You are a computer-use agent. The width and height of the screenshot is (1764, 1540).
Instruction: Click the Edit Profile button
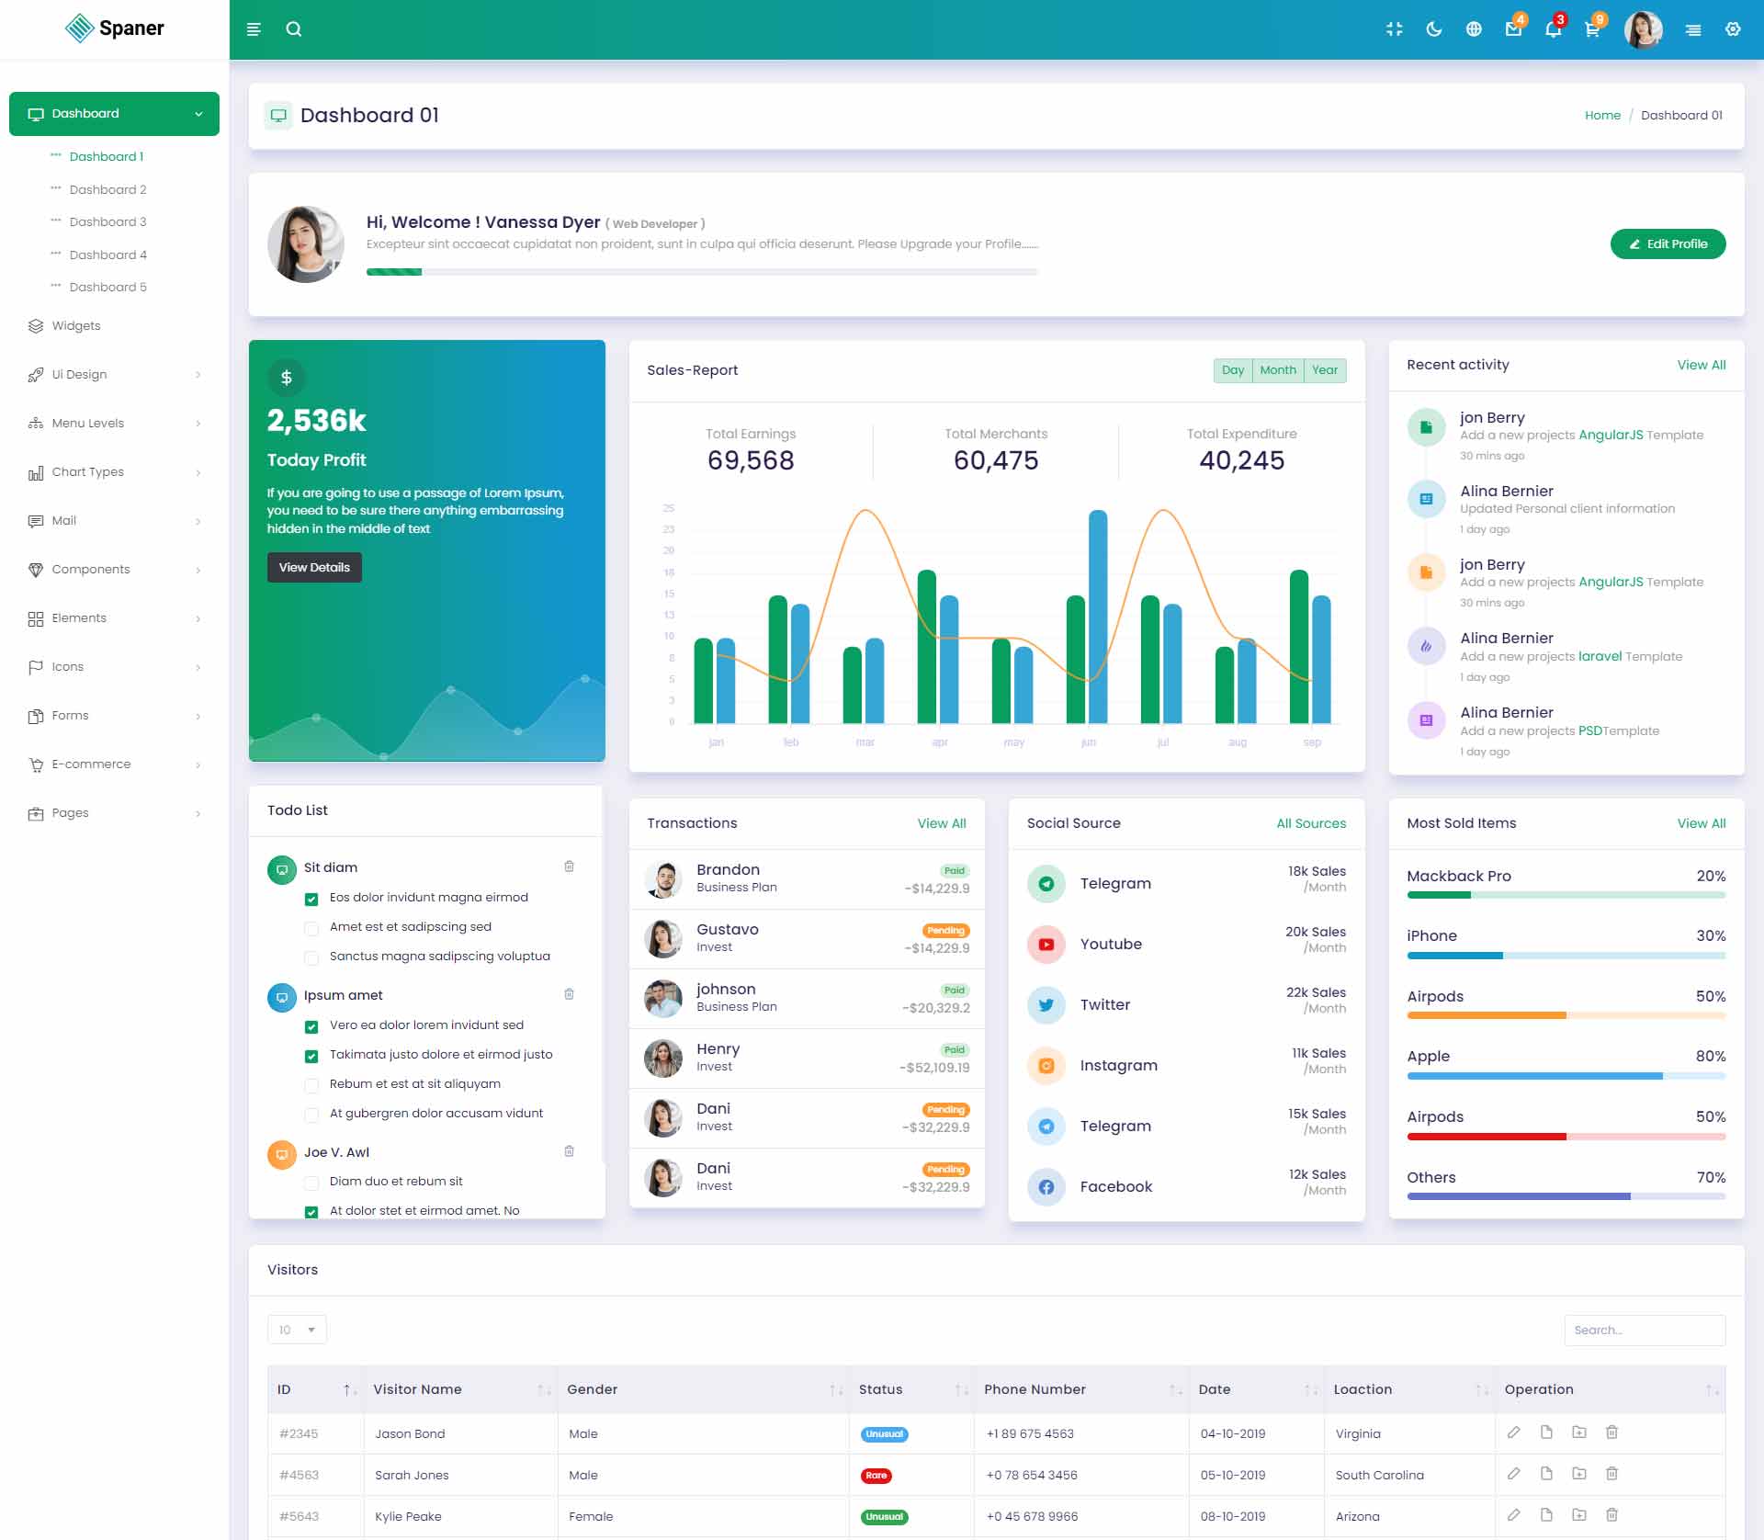point(1668,244)
